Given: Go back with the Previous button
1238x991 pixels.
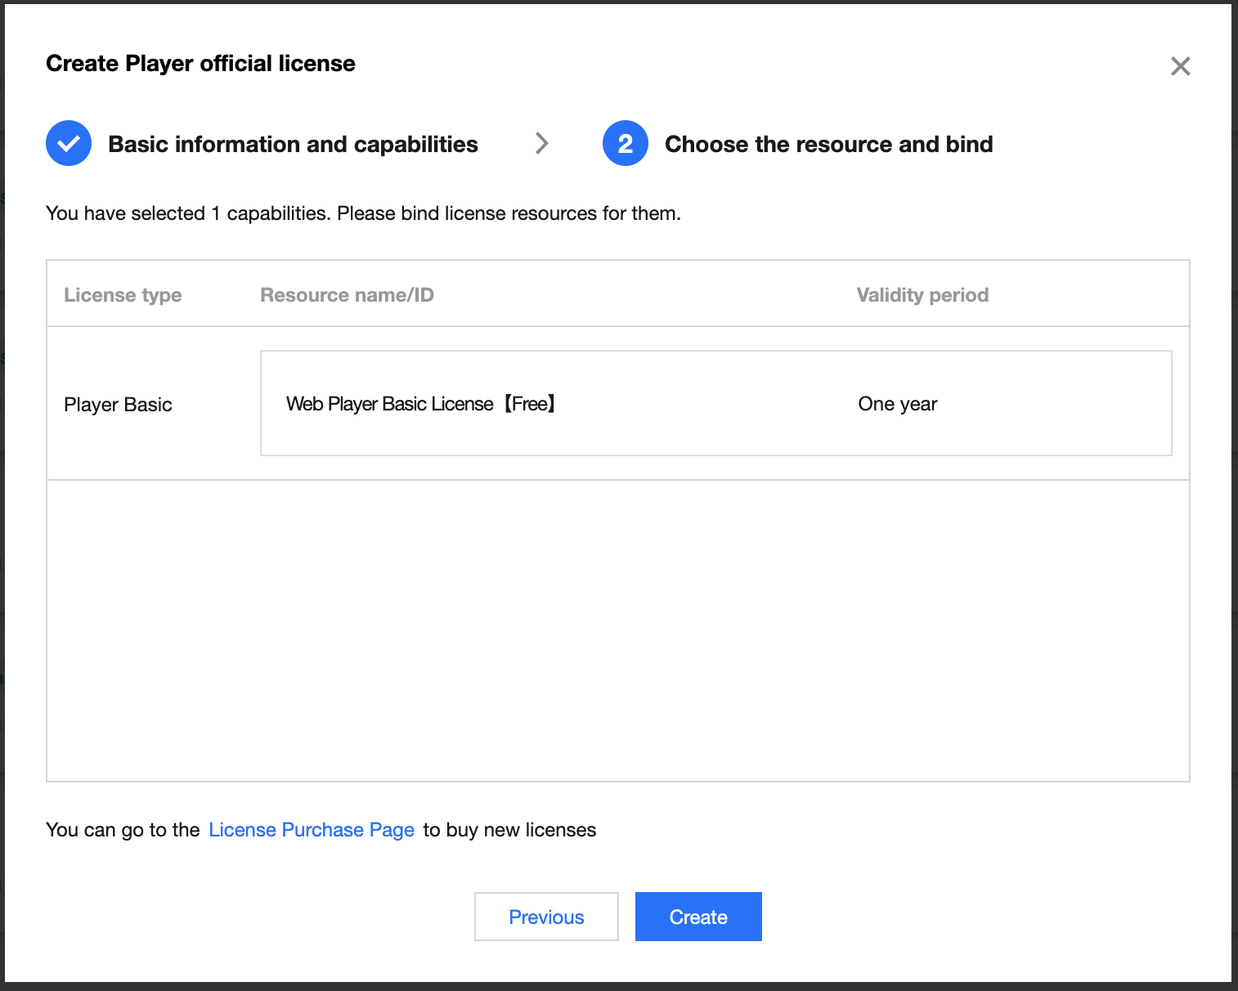Looking at the screenshot, I should tap(546, 917).
